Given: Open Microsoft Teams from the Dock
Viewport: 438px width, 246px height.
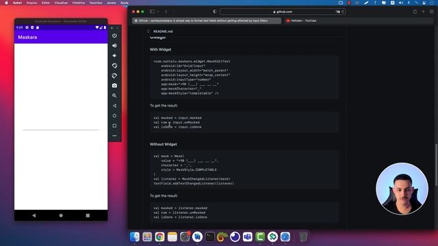Looking at the screenshot, I should [248, 237].
